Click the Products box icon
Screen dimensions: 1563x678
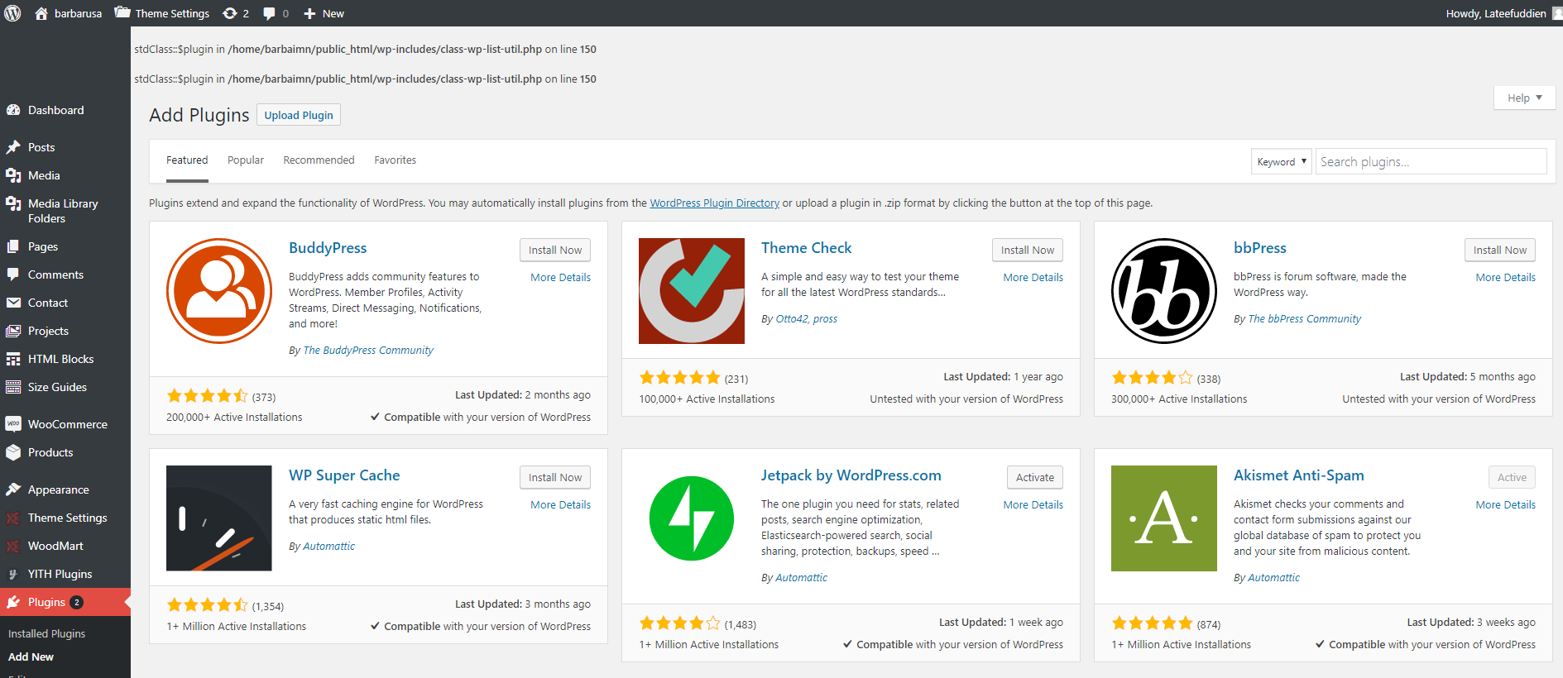pyautogui.click(x=13, y=452)
